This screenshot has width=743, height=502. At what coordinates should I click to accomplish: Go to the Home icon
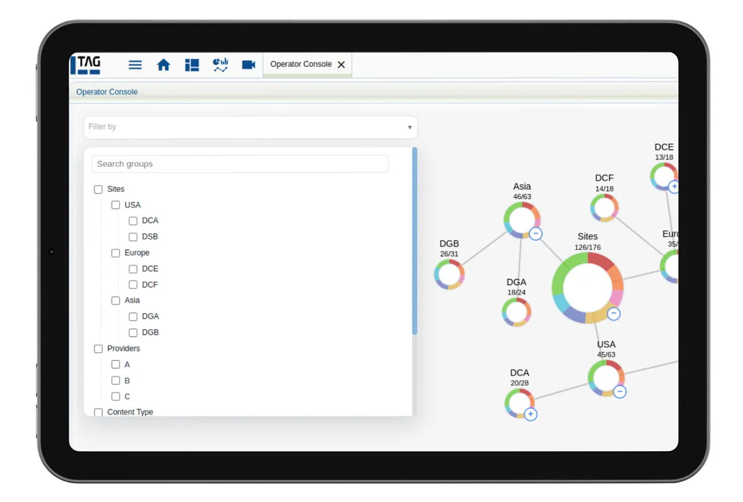163,65
